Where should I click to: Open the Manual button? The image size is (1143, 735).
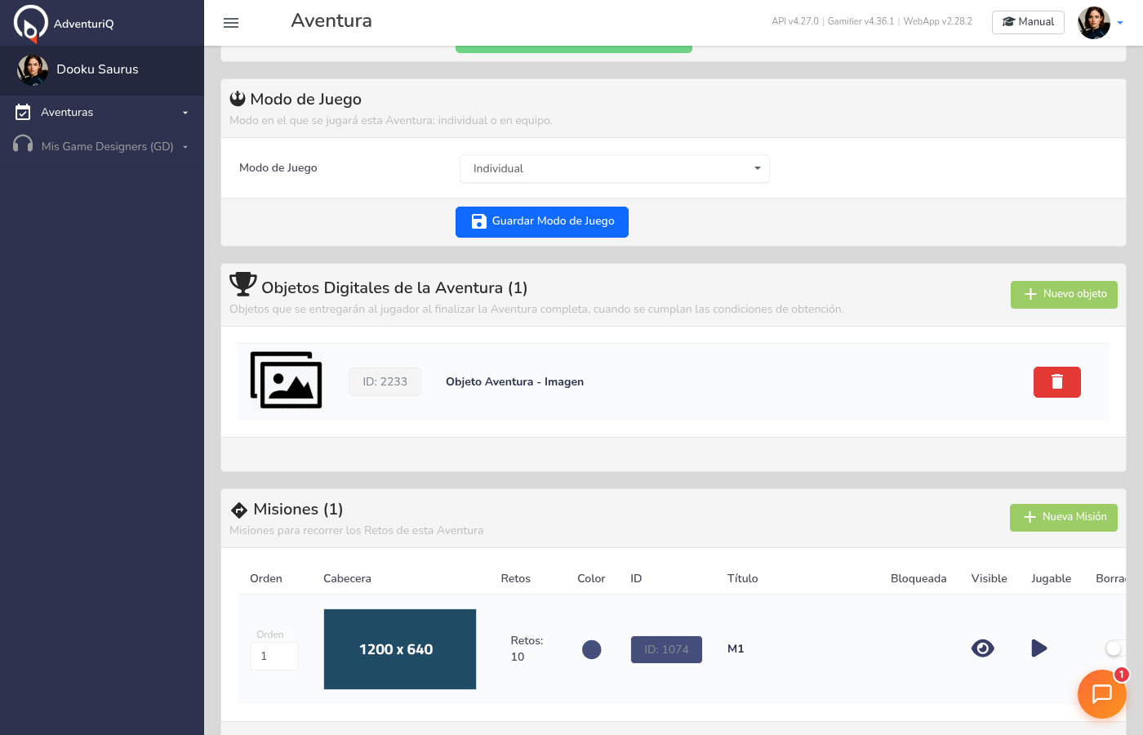click(x=1028, y=22)
